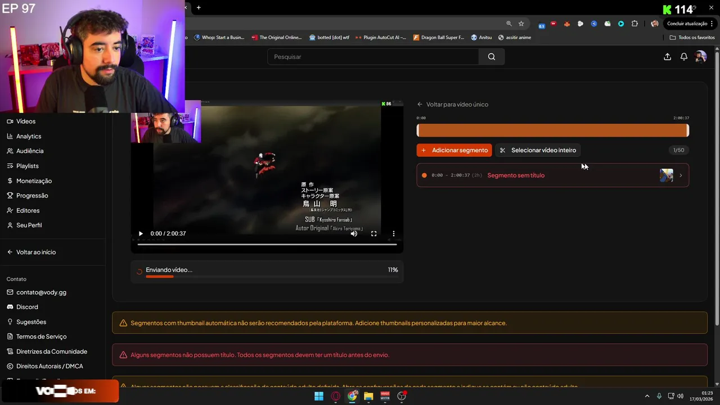This screenshot has width=720, height=405.
Task: Click the taskbar speaker volume icon
Action: tap(680, 396)
